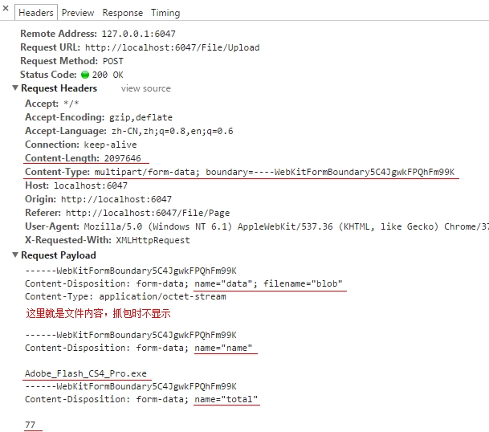
Task: Select the Host localhost:6047 value
Action: (91, 186)
